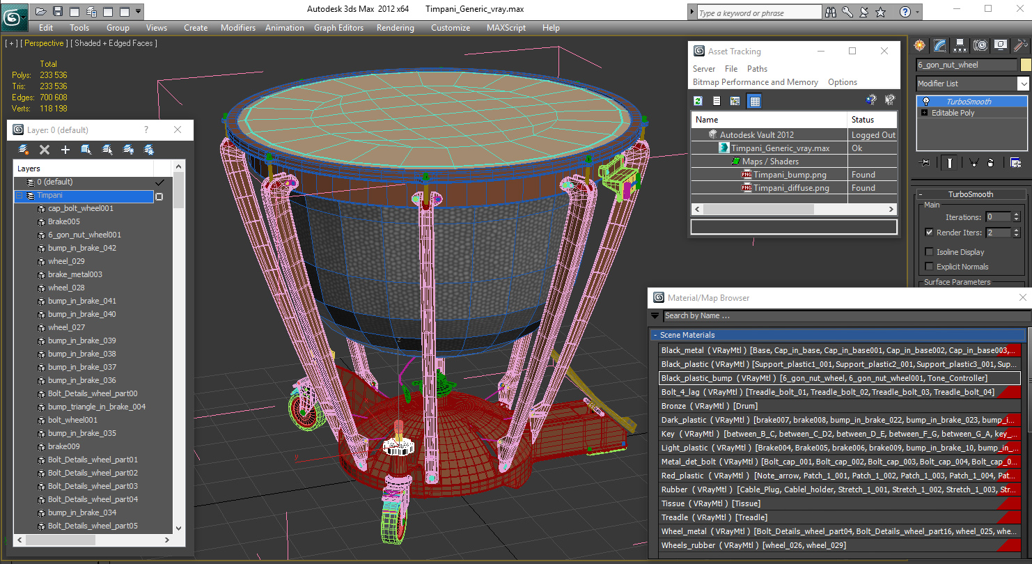Viewport: 1032px width, 564px height.
Task: Switch to the Hierarchy command panel
Action: 960,45
